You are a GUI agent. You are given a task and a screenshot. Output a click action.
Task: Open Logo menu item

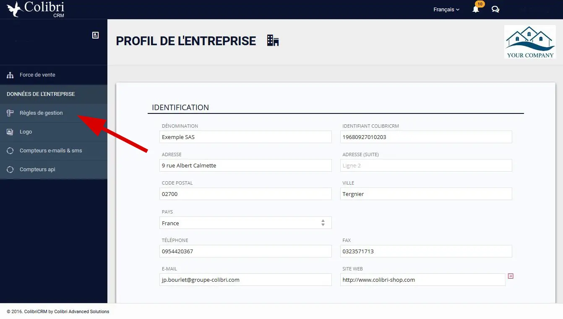click(54, 132)
